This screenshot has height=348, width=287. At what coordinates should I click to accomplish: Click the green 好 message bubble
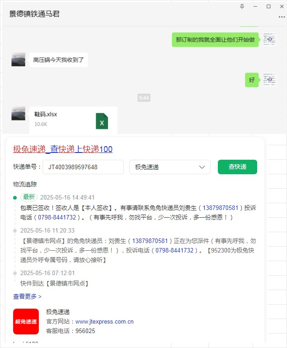click(252, 80)
